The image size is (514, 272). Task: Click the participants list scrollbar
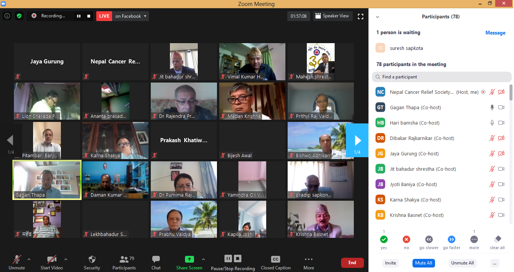[x=511, y=92]
